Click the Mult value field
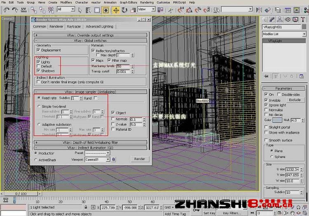The image size is (309, 216). 295,120
